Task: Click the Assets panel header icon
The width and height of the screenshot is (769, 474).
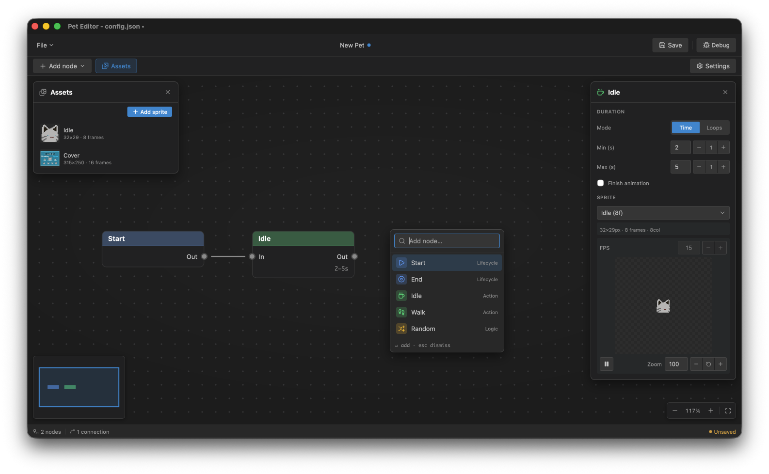Action: [43, 92]
